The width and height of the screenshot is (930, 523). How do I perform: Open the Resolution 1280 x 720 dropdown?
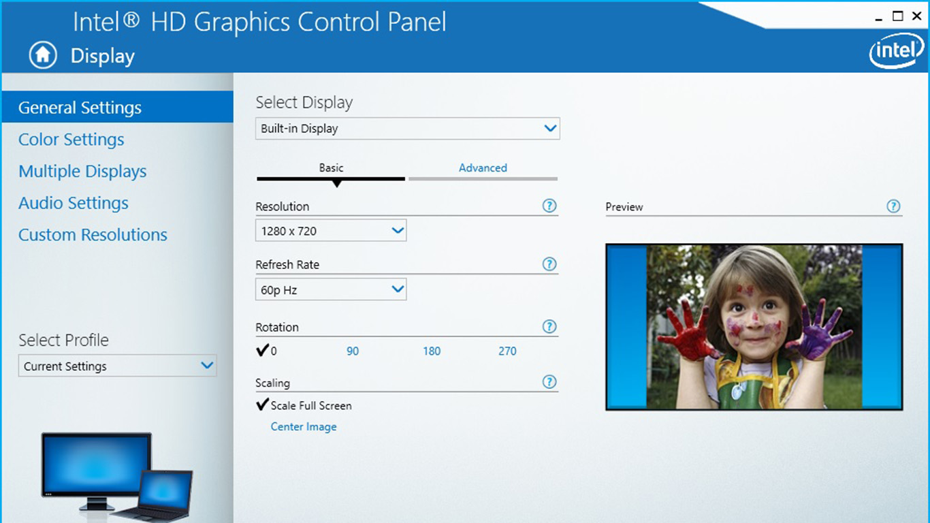(x=331, y=231)
